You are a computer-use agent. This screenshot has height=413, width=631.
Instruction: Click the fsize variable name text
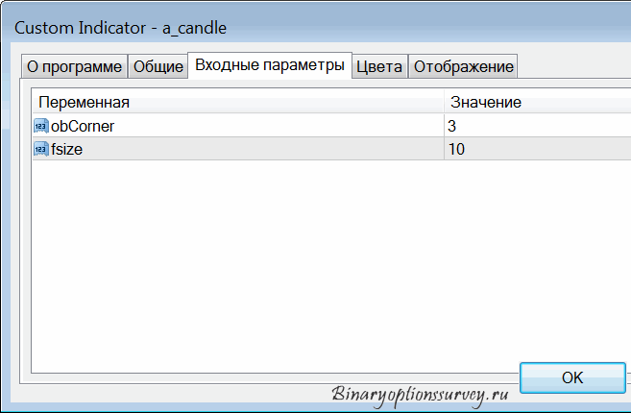pos(67,149)
